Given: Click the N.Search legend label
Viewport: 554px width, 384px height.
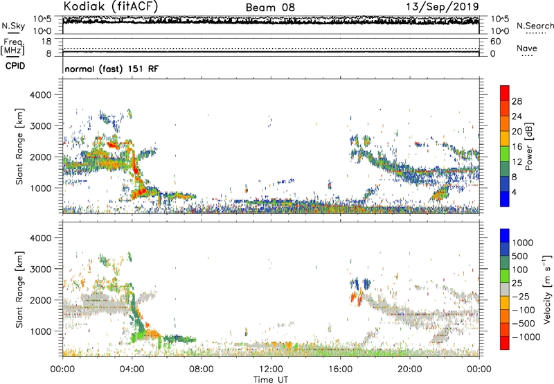Looking at the screenshot, I should coord(535,26).
